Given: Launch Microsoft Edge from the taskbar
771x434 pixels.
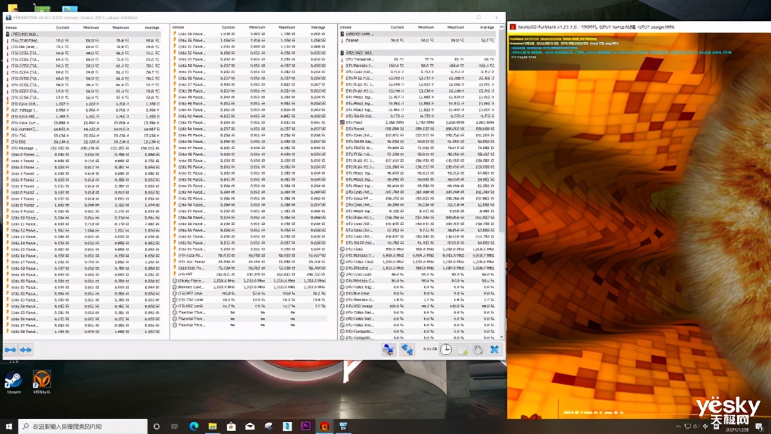Looking at the screenshot, I should [x=193, y=426].
